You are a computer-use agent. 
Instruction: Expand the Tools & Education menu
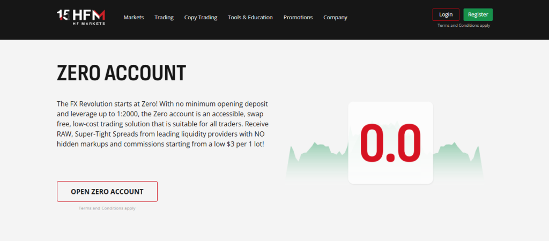click(x=250, y=17)
